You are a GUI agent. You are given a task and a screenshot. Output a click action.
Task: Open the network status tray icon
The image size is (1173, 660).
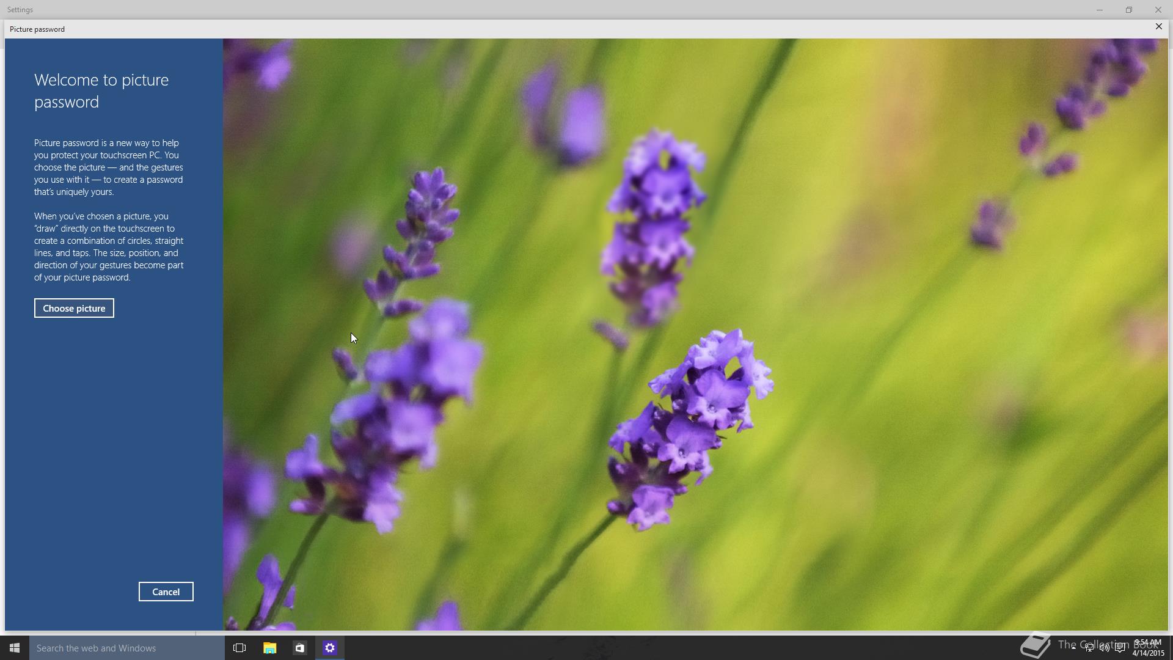click(1089, 648)
